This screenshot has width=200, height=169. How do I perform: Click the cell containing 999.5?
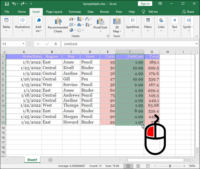(152, 68)
